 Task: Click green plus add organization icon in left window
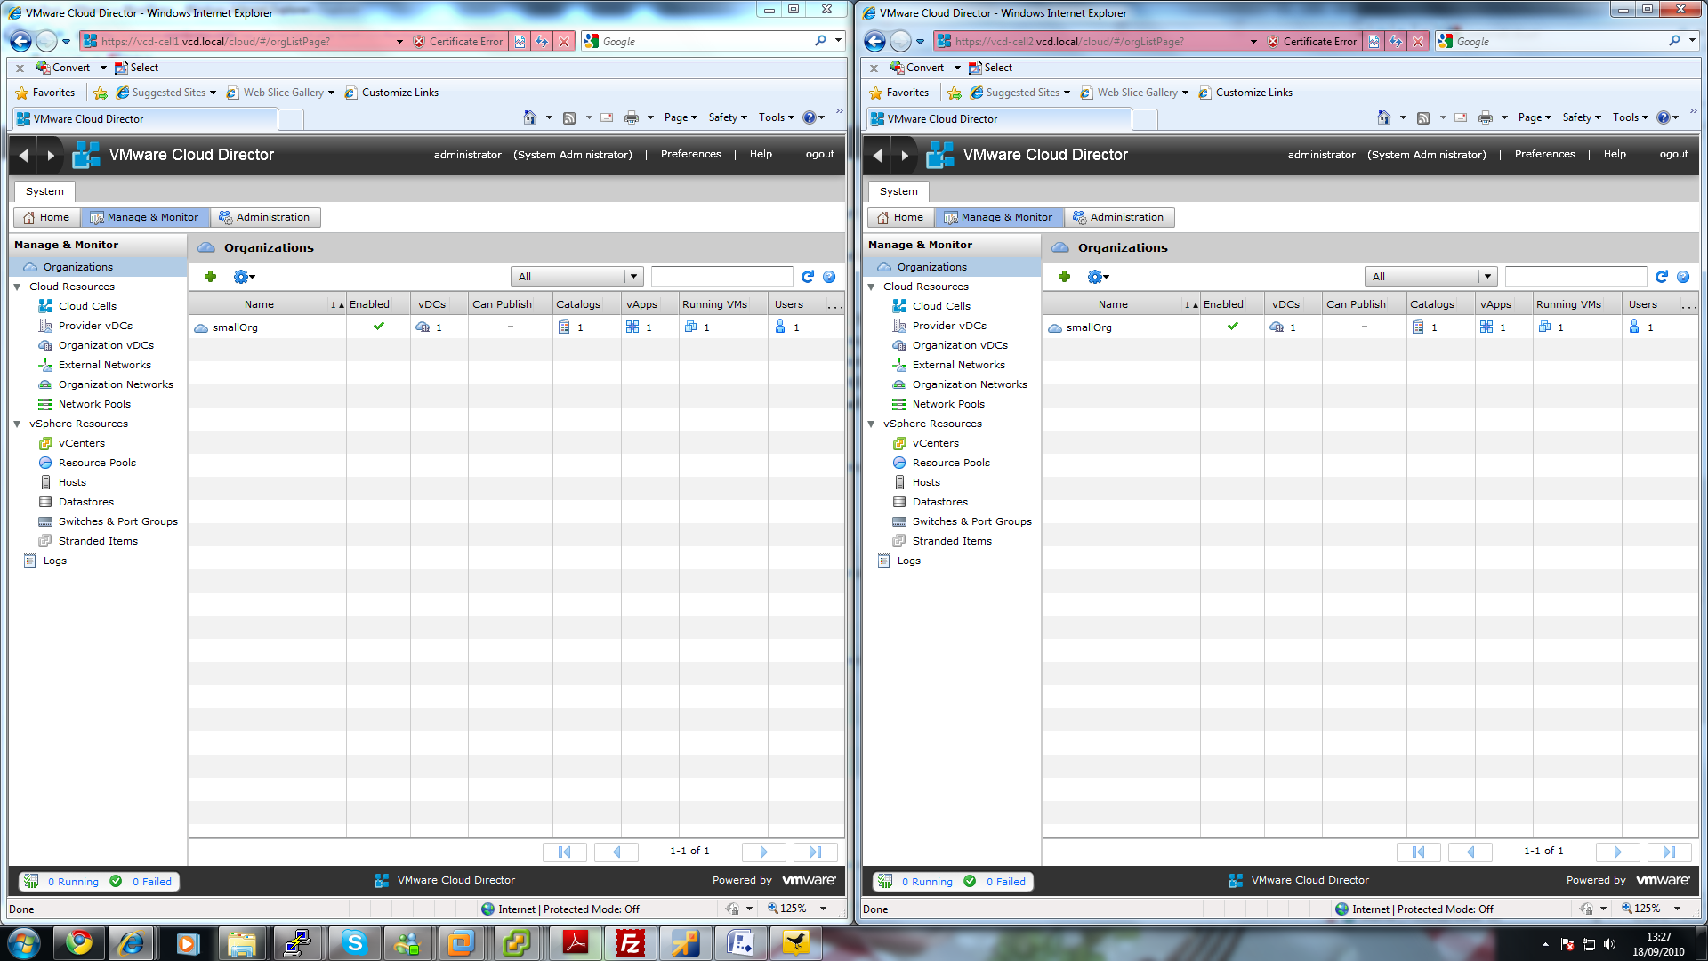(x=210, y=277)
